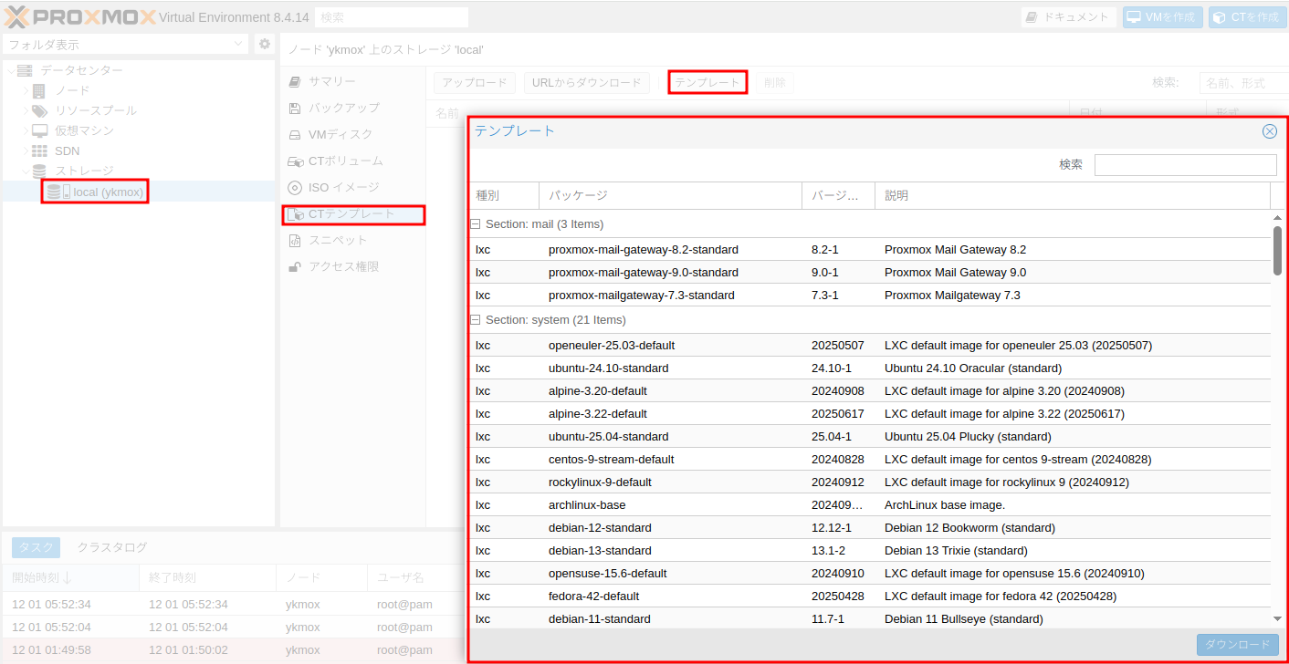Click the top header 検索 field

pyautogui.click(x=391, y=17)
